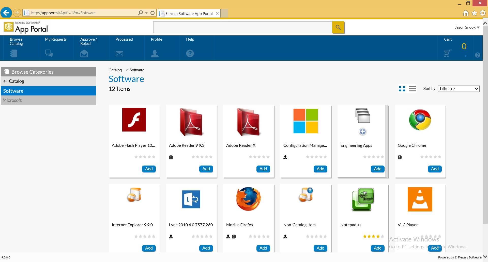The image size is (488, 262).
Task: Open browser home icon
Action: coord(466,13)
